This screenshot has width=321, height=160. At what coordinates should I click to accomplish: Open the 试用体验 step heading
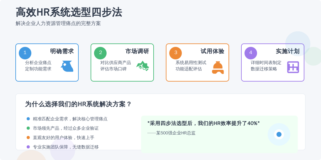click(x=213, y=51)
